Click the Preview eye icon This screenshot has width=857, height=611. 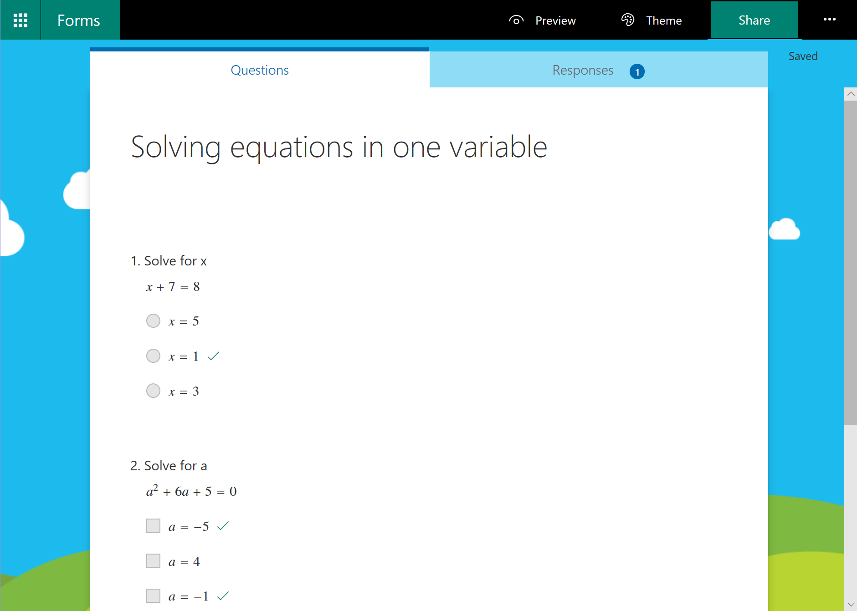pos(516,20)
